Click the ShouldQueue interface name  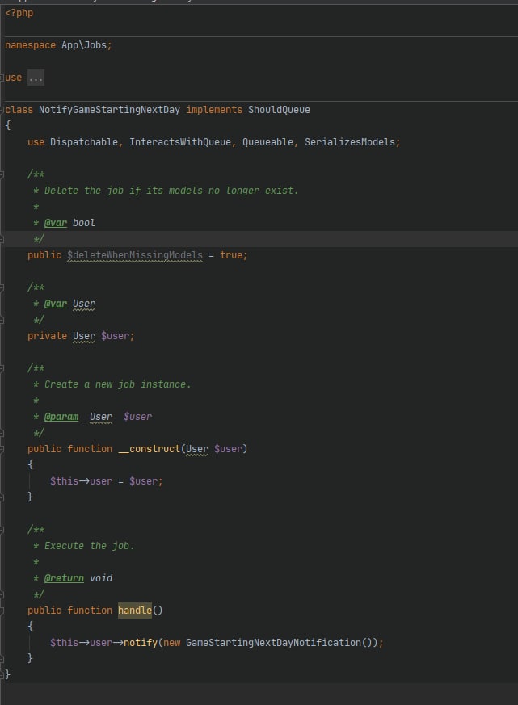point(279,110)
